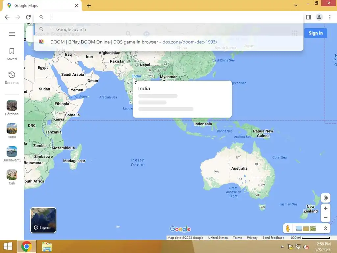
Task: Open the Google Maps hamburger menu
Action: (x=12, y=34)
